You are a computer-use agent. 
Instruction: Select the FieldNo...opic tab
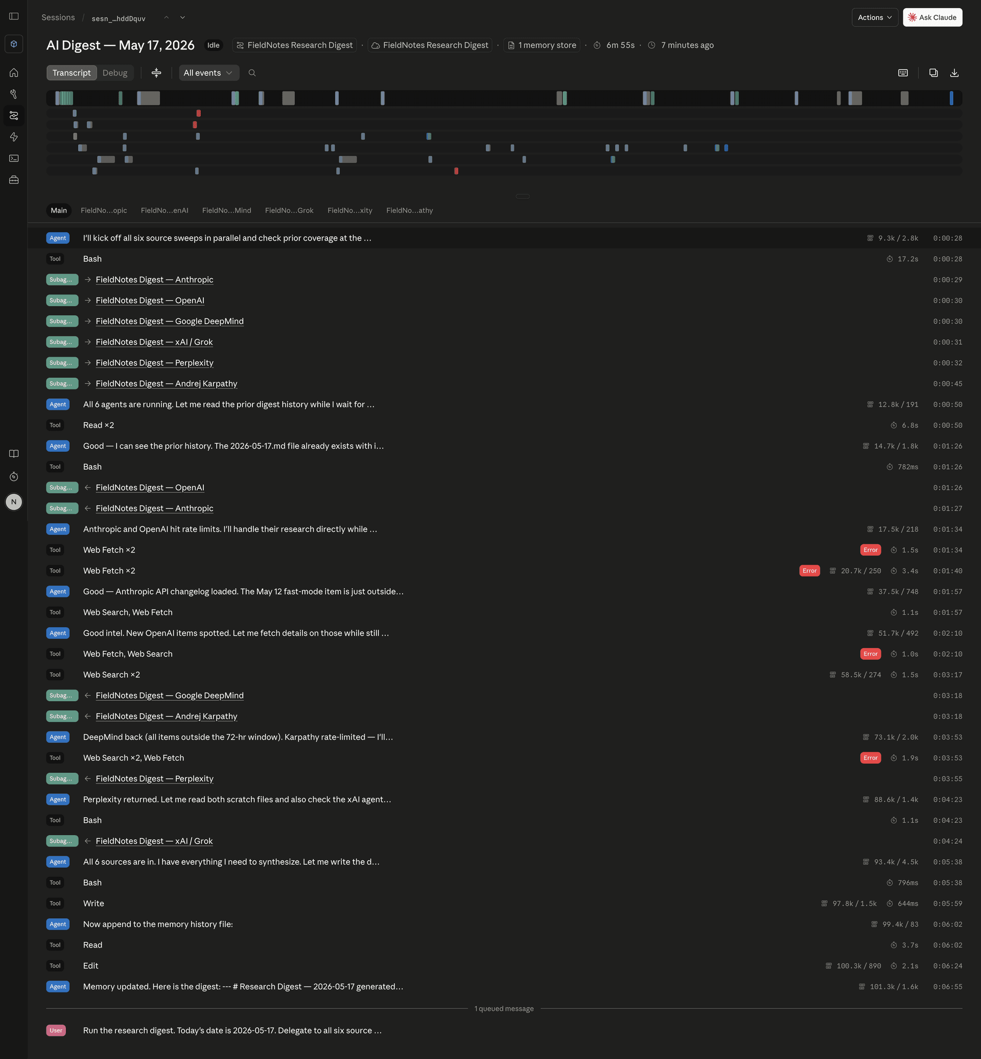pos(104,210)
